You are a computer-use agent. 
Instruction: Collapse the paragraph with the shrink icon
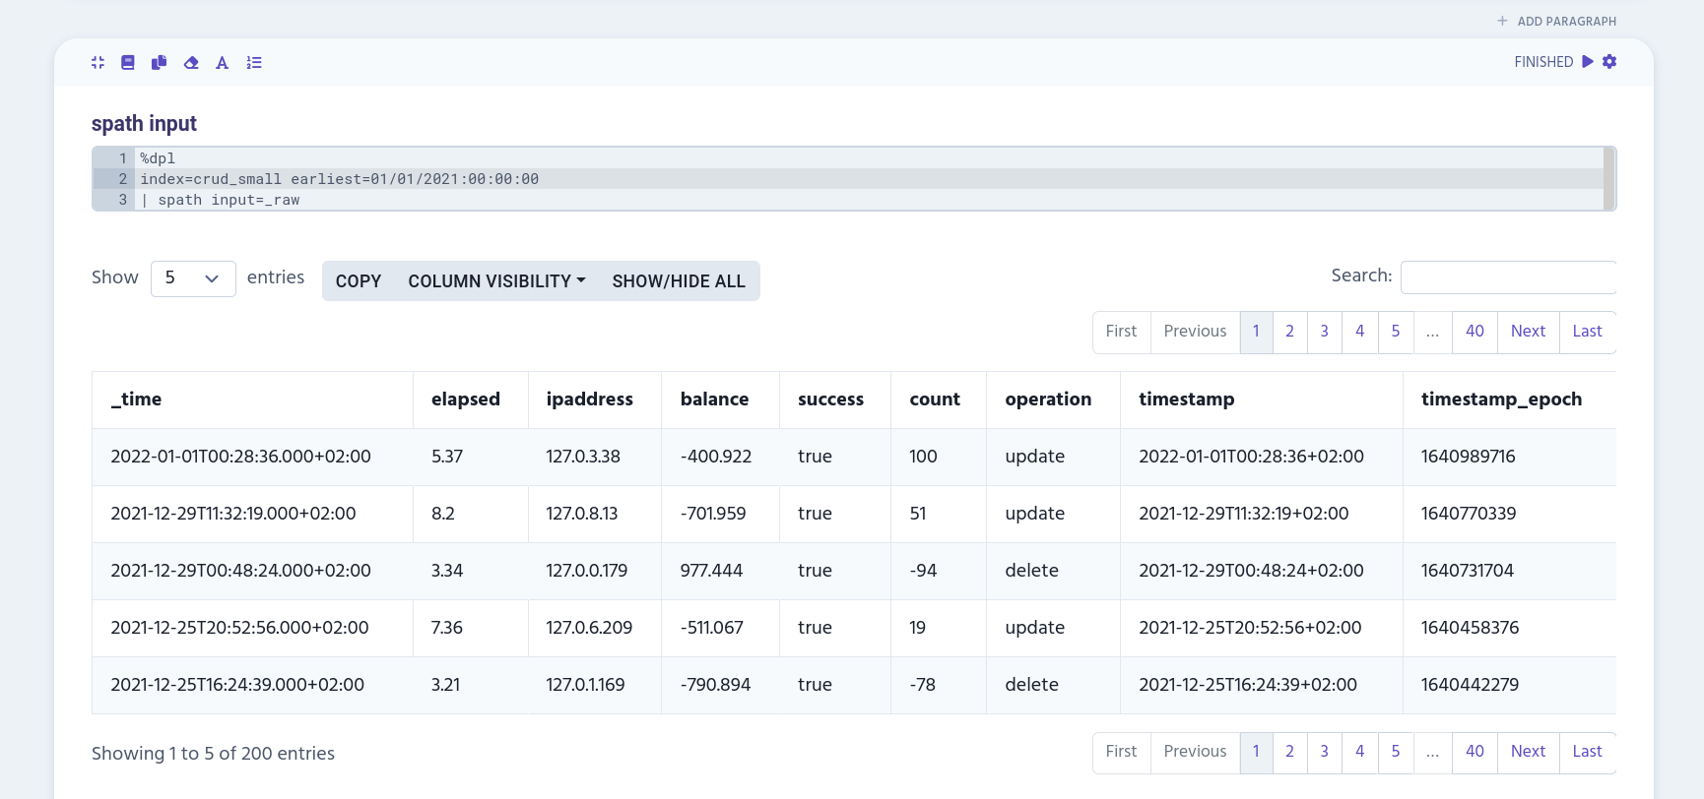(x=98, y=62)
